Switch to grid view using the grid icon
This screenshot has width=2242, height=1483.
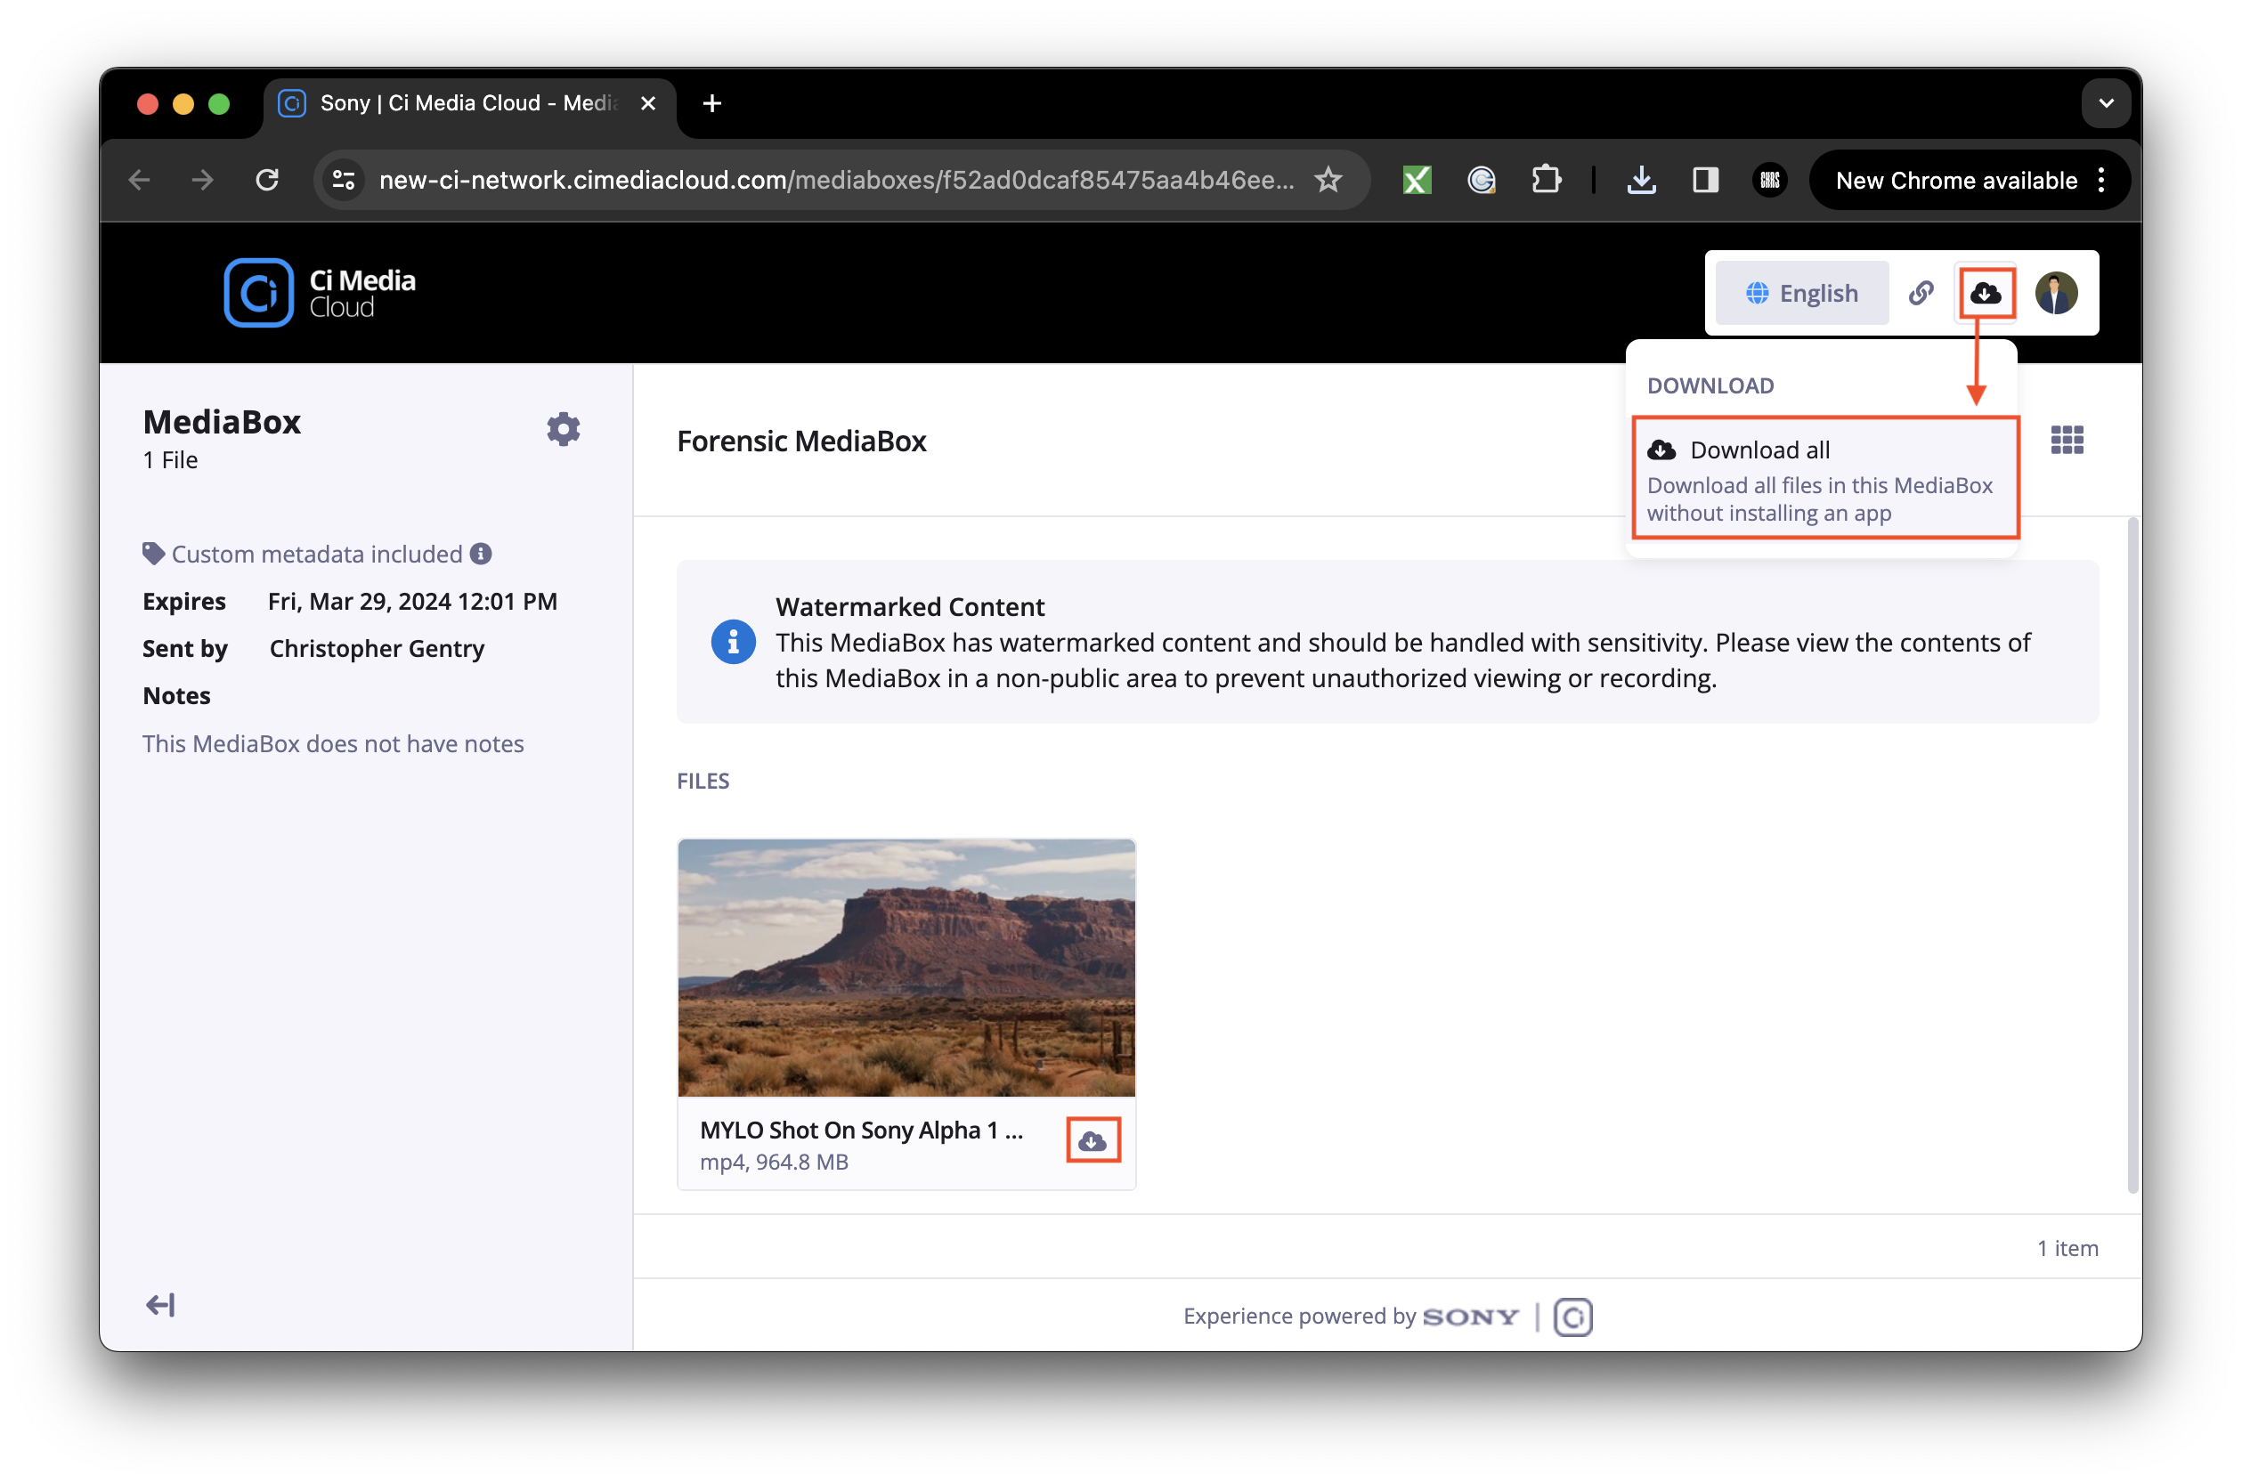(2067, 440)
